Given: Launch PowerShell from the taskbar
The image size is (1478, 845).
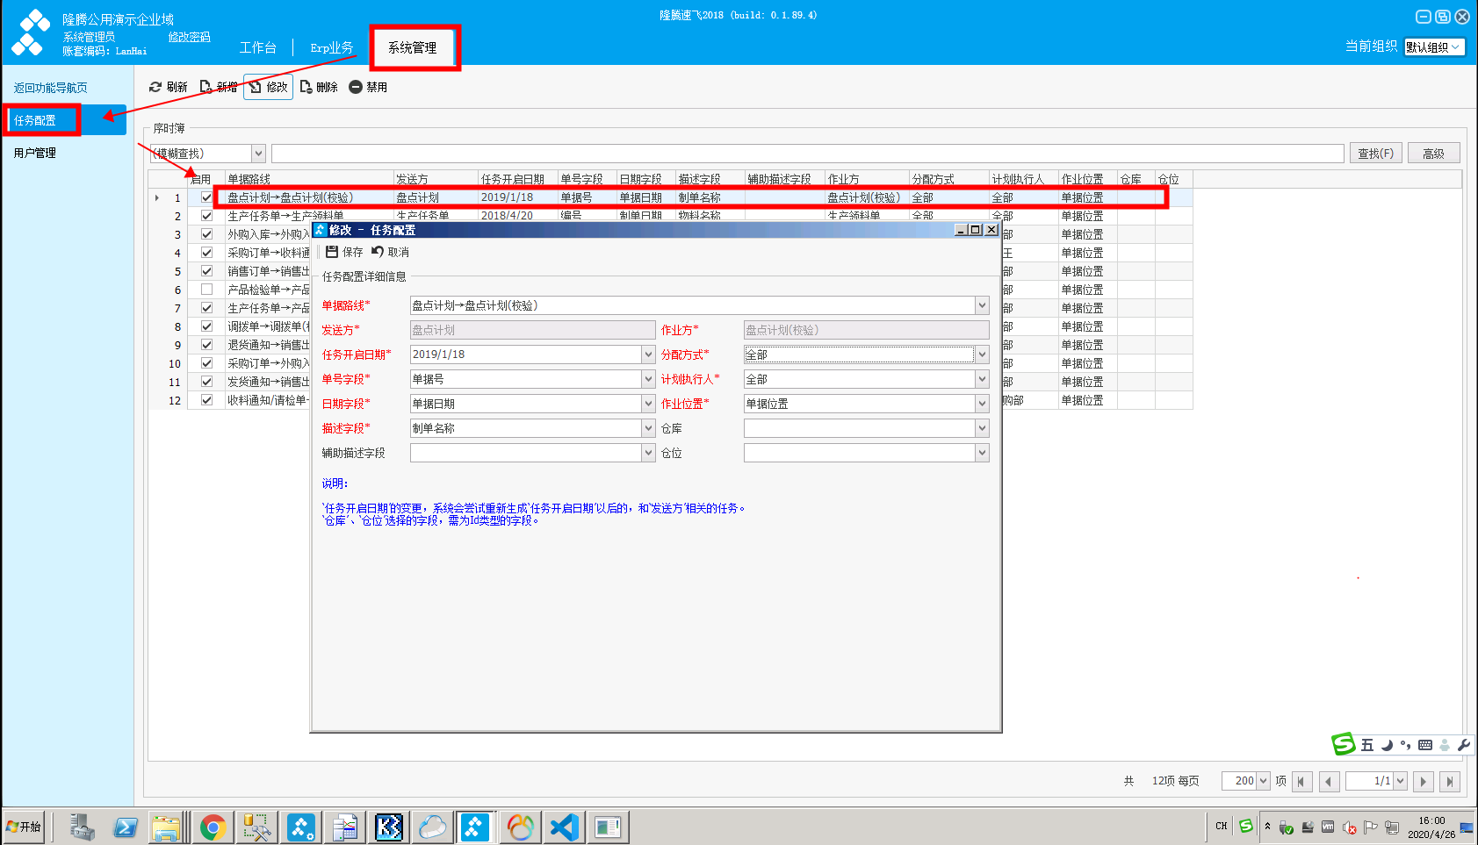Looking at the screenshot, I should pyautogui.click(x=125, y=827).
